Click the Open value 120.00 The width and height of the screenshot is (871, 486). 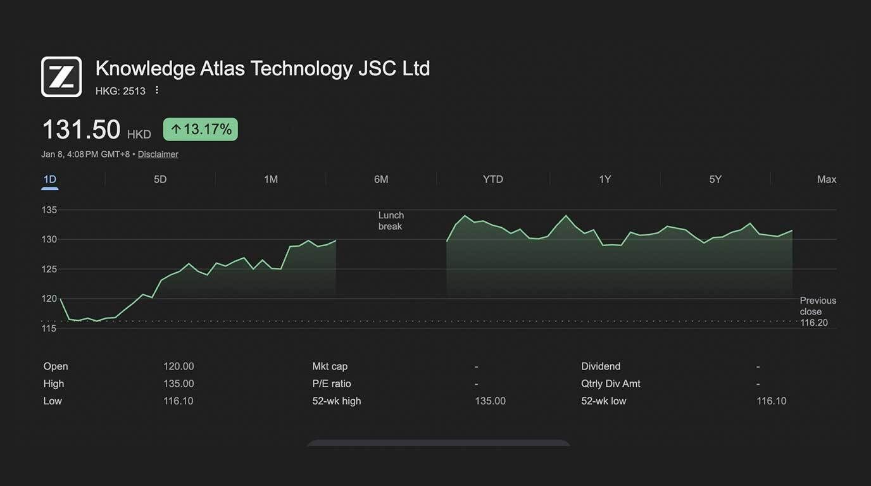point(179,366)
